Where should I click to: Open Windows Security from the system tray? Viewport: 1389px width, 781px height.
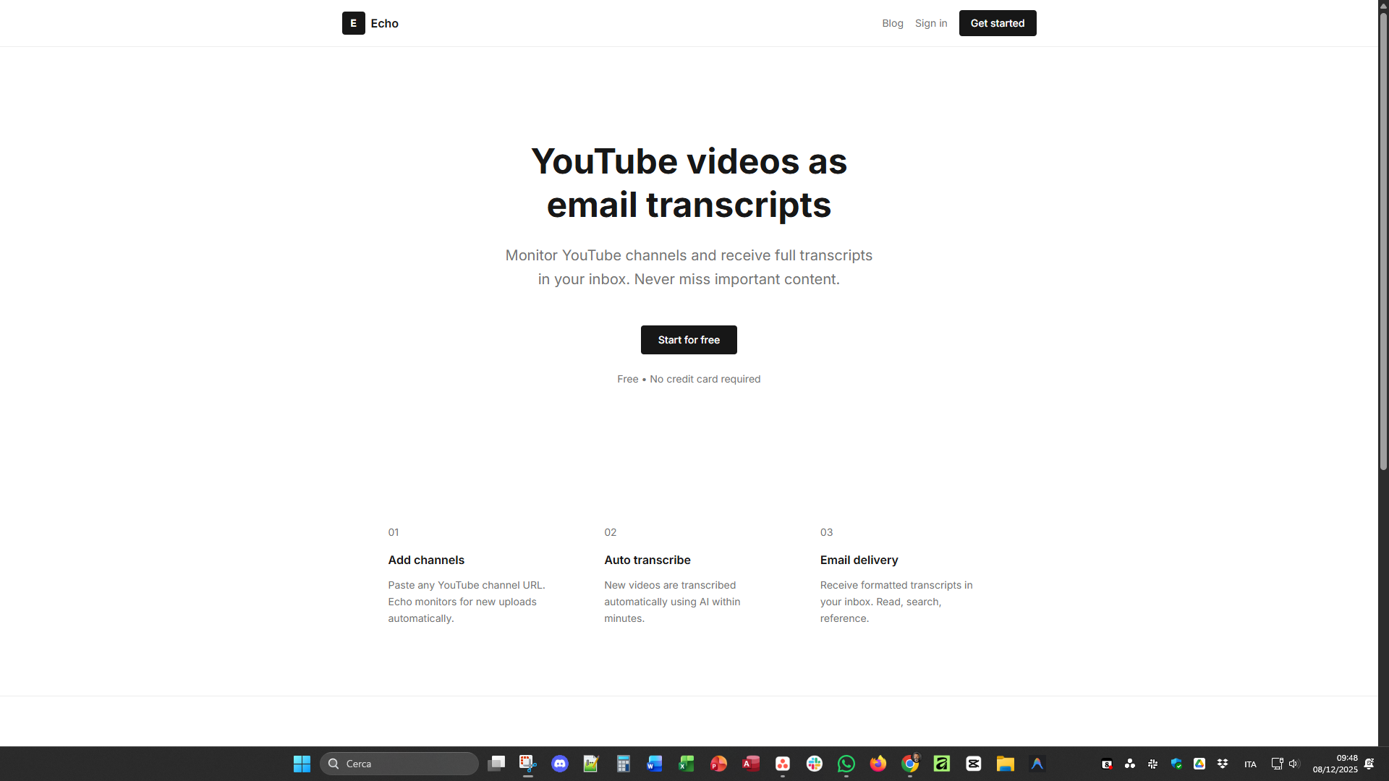pos(1177,764)
